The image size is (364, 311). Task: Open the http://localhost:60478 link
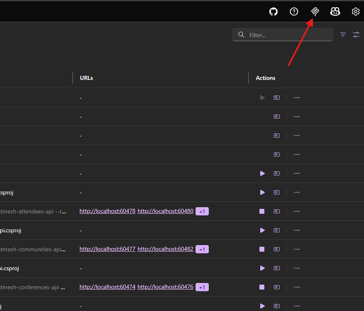(107, 211)
